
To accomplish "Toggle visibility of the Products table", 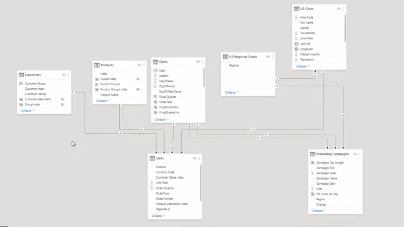I will pos(139,65).
